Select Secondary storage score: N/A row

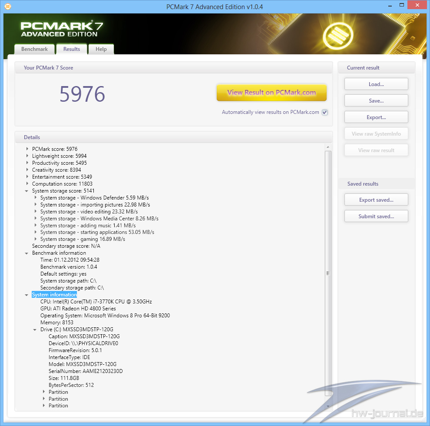[66, 246]
